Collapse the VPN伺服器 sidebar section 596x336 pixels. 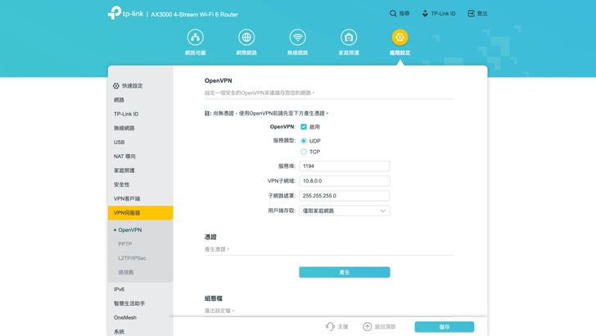pyautogui.click(x=140, y=213)
